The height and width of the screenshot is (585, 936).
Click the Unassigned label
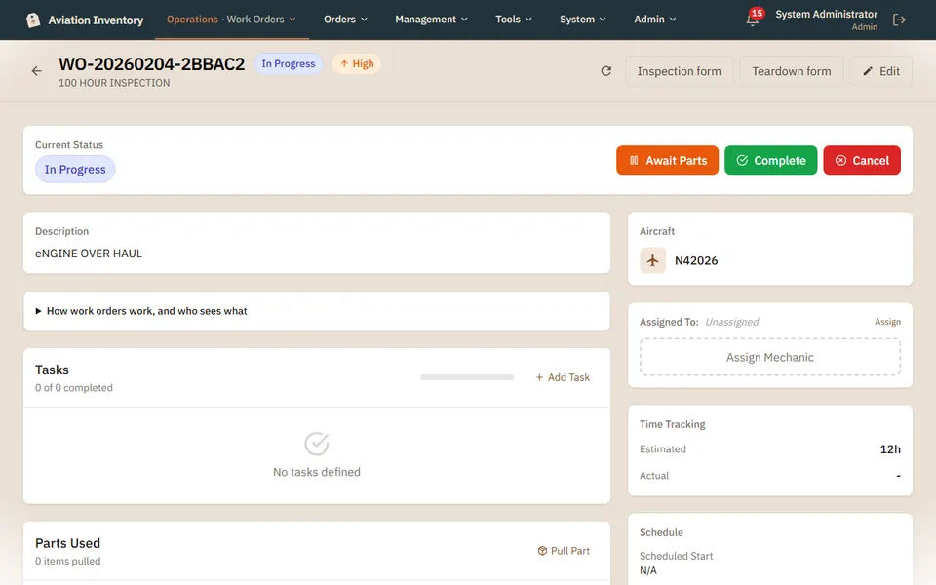click(732, 322)
